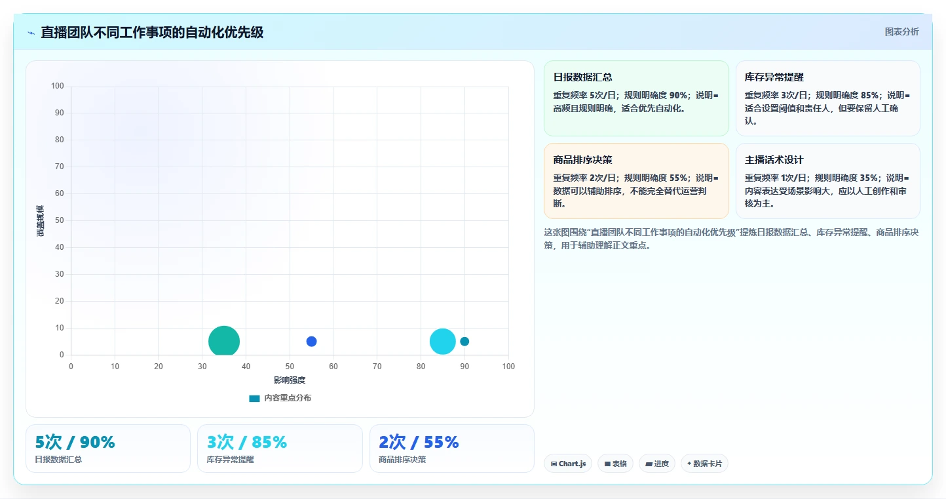Select the large green bubble at 35

tap(224, 342)
